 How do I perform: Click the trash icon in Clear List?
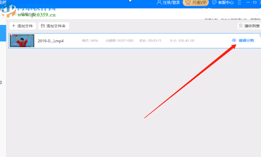click(x=241, y=26)
